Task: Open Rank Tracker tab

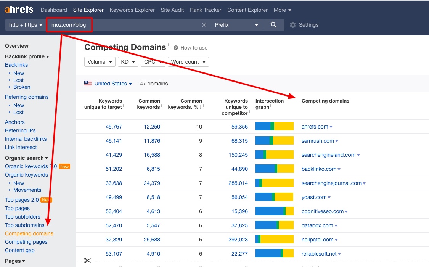Action: [x=206, y=10]
